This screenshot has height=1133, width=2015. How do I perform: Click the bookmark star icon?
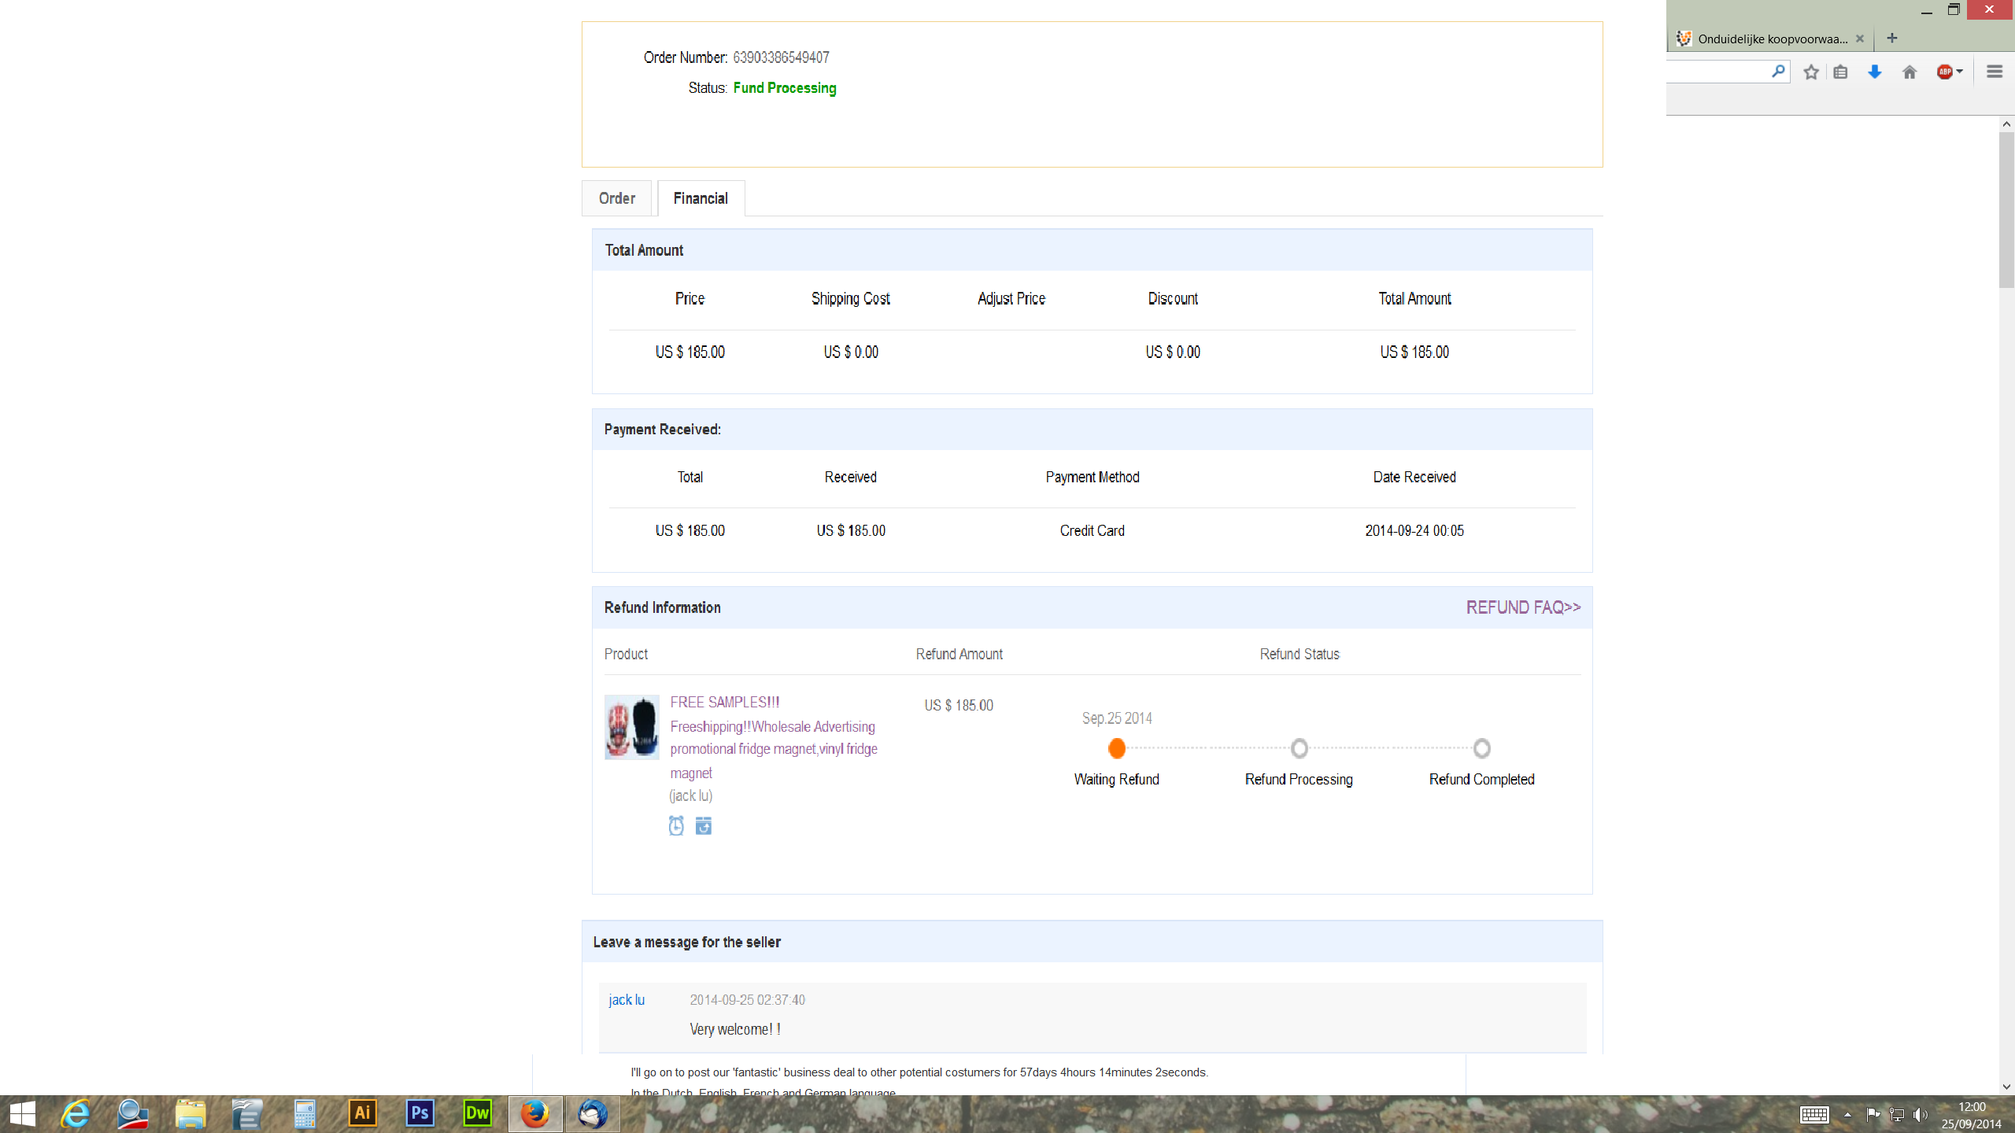(x=1811, y=72)
